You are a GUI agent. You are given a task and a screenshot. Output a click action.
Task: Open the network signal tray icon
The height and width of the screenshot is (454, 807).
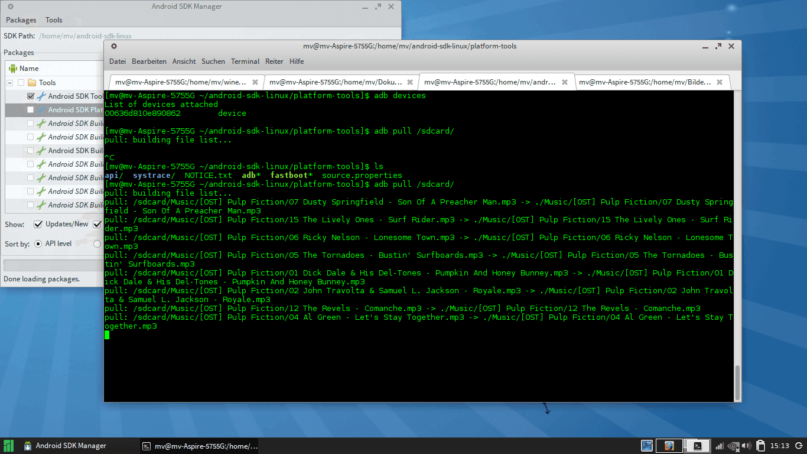720,446
